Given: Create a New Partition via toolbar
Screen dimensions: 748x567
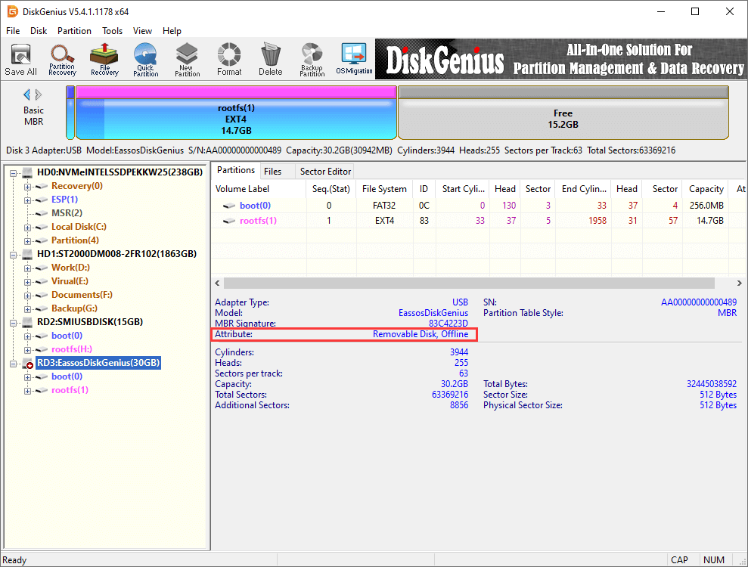Looking at the screenshot, I should [187, 60].
